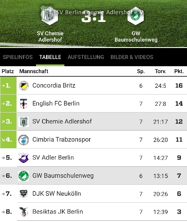
Task: Click GW Baumschulenweg logo in table
Action: point(23,176)
